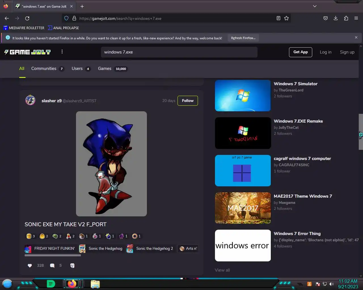
Task: Click Firefox taskbar icon
Action: tap(72, 283)
